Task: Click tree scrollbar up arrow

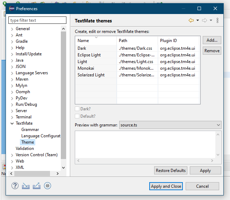Action: coord(63,29)
